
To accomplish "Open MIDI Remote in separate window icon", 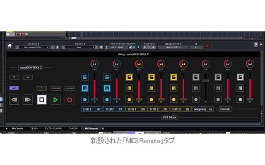I will (x=256, y=45).
